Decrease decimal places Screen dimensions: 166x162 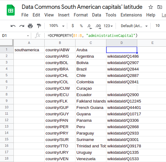pyautogui.click(x=90, y=26)
